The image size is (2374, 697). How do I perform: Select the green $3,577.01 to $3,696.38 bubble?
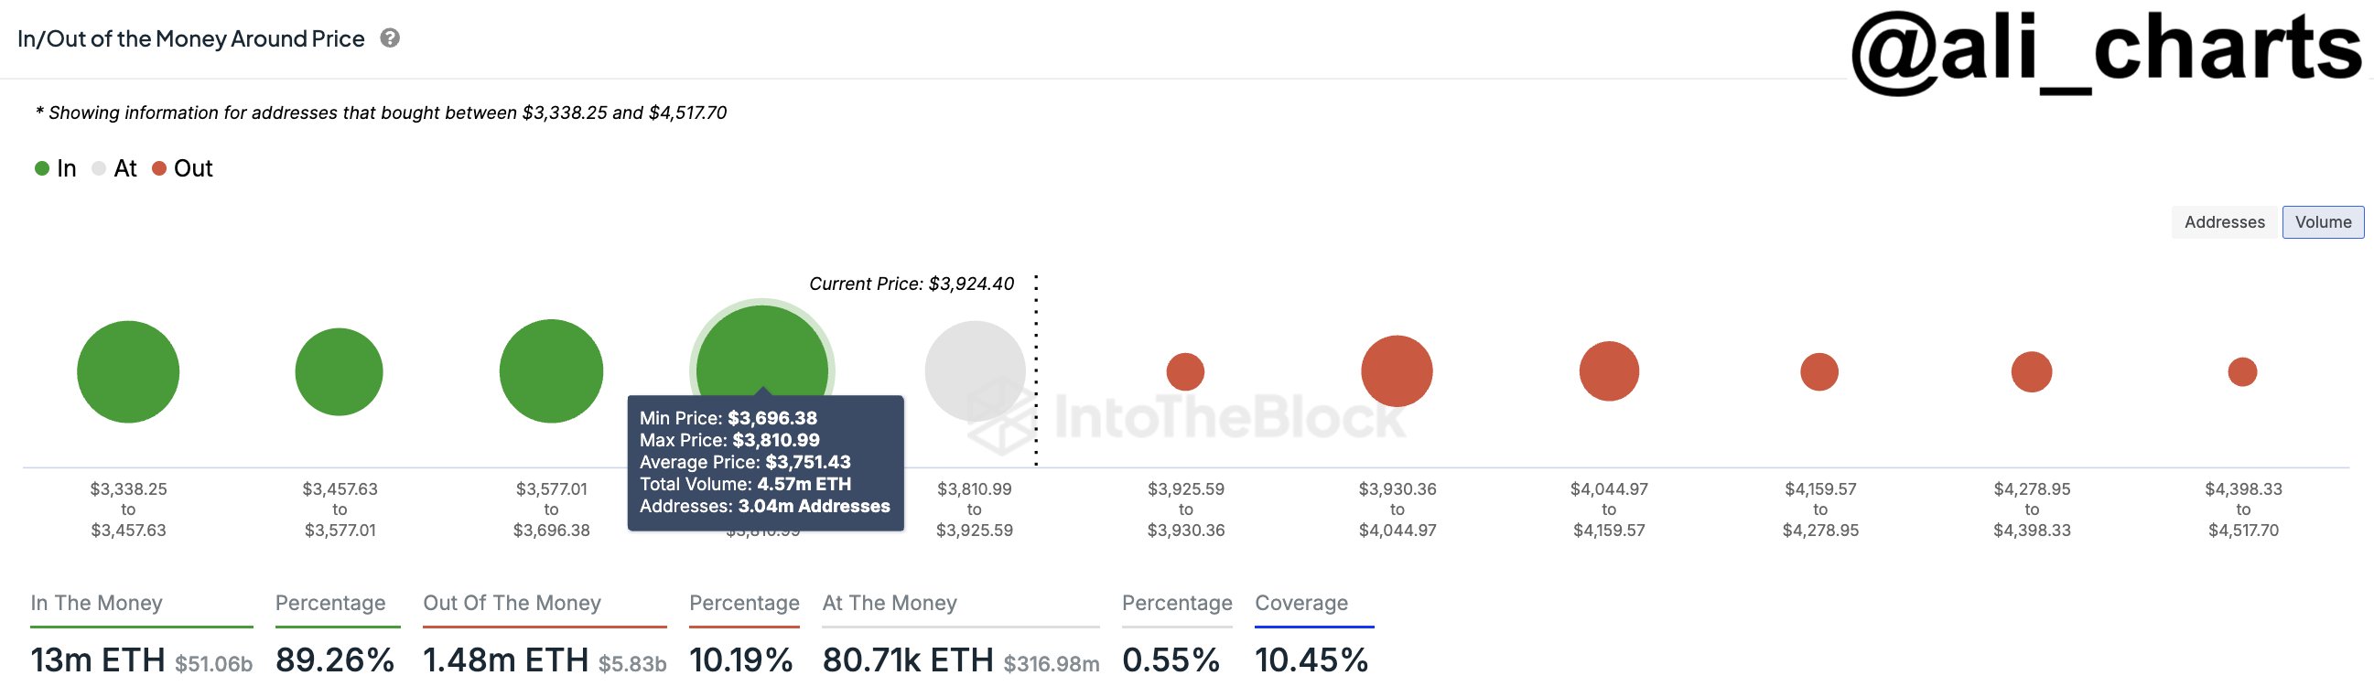coord(551,371)
